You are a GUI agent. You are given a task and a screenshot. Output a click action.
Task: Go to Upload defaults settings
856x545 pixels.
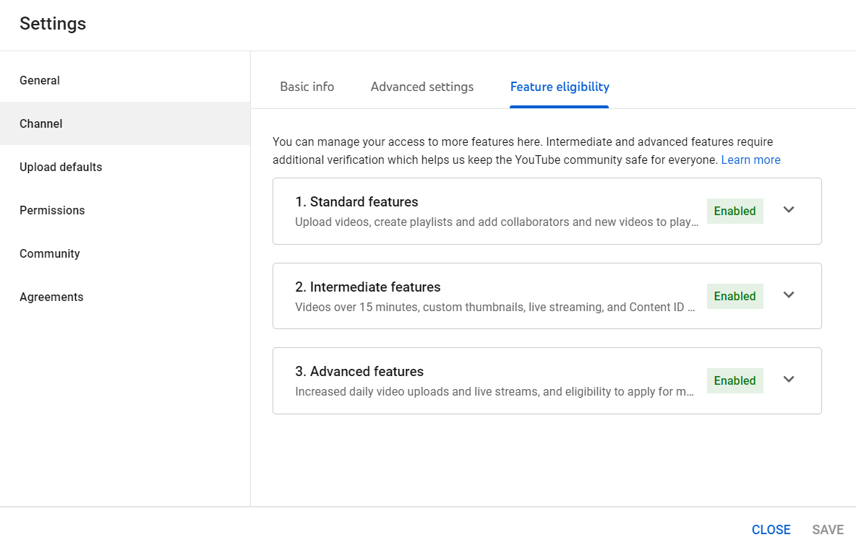point(61,167)
